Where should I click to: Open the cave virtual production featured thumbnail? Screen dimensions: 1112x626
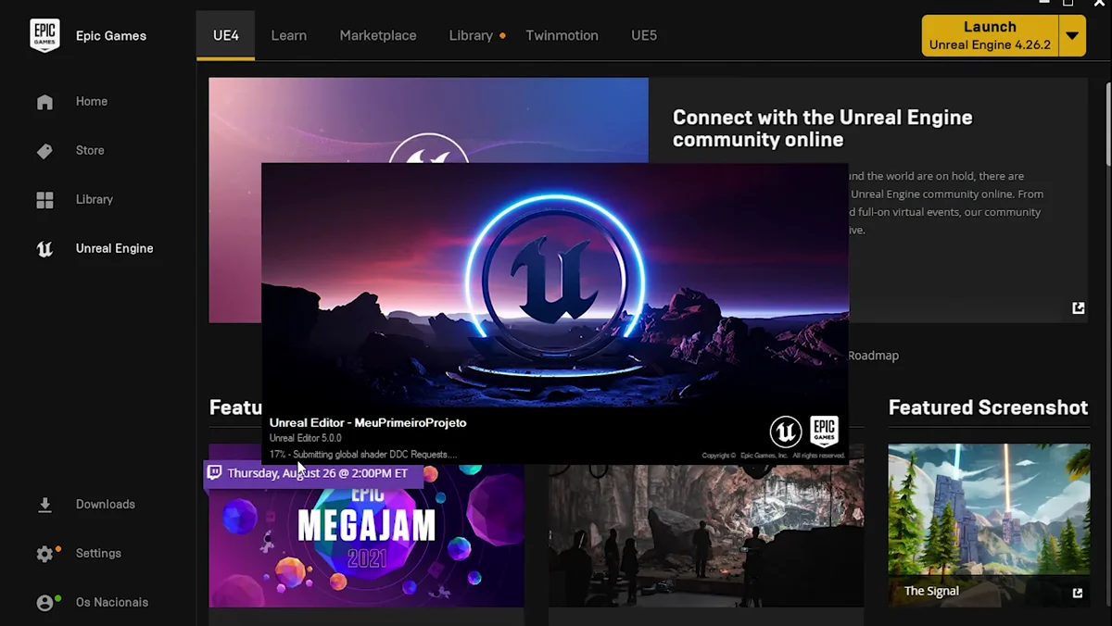(x=706, y=537)
